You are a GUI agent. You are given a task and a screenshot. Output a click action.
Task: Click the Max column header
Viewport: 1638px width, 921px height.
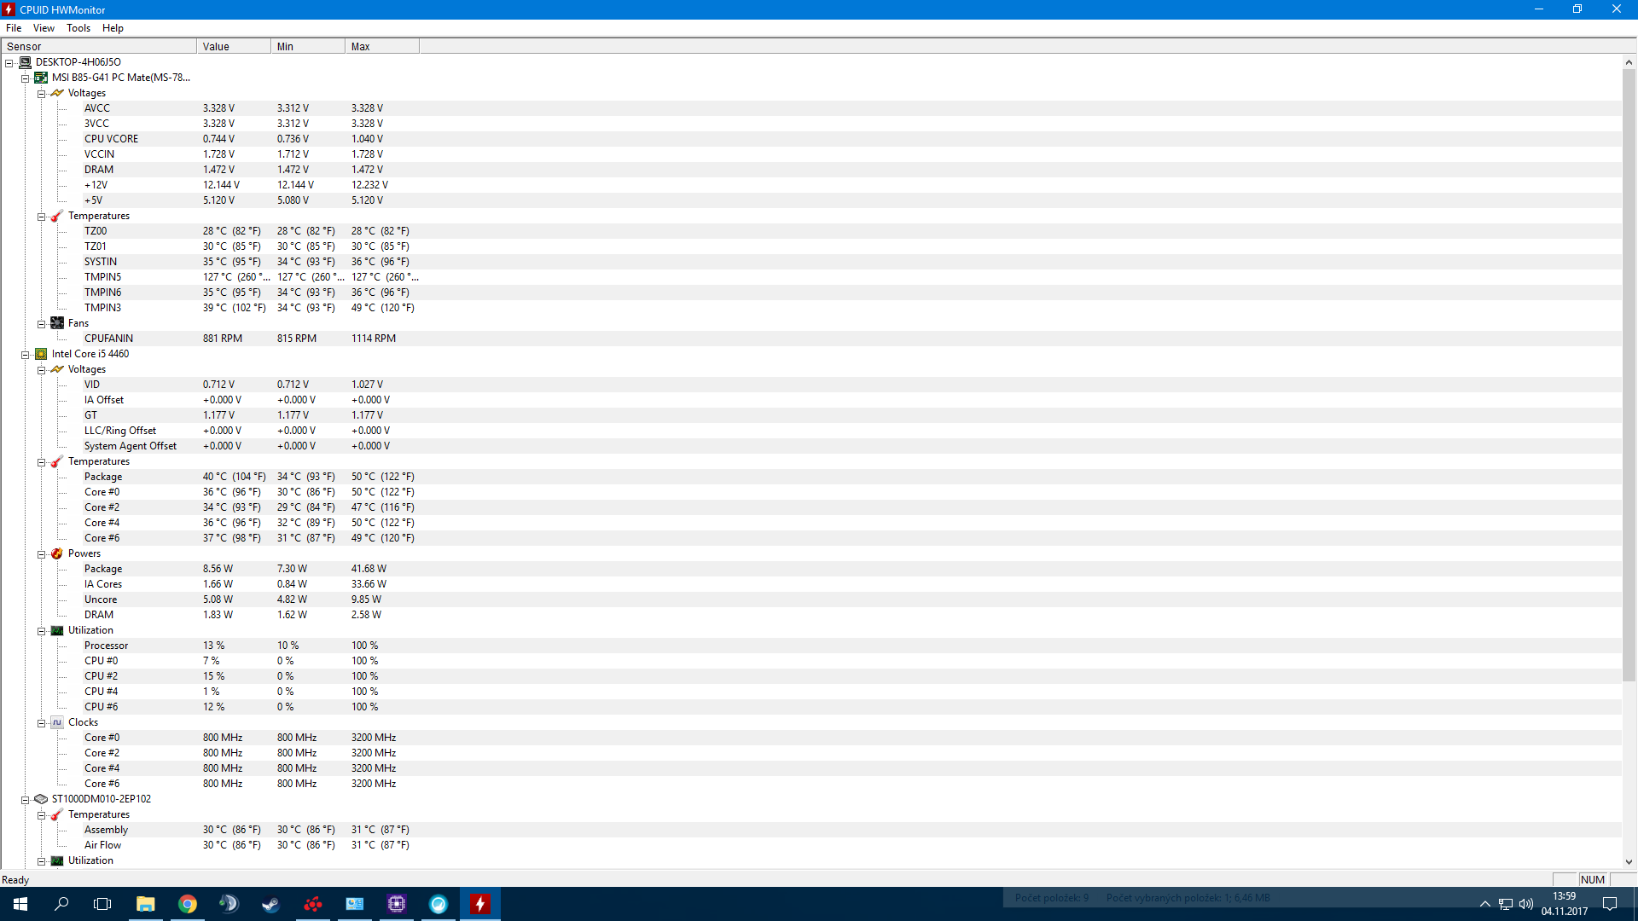pyautogui.click(x=381, y=46)
